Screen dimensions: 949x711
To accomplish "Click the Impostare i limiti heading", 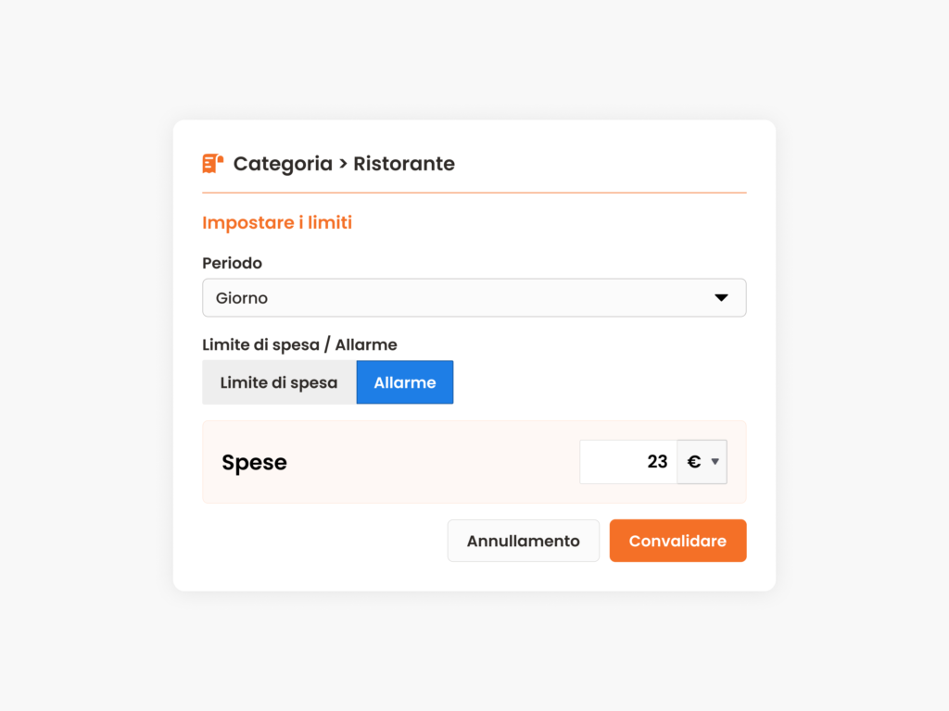I will point(277,222).
